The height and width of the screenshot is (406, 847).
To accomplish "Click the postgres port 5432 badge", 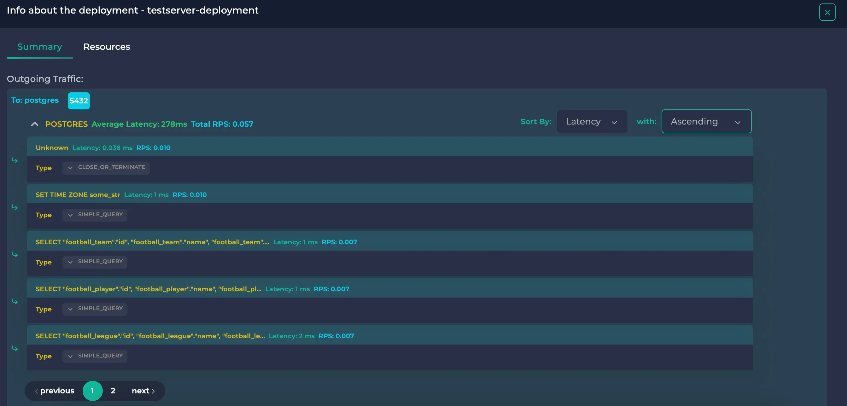I will [79, 101].
